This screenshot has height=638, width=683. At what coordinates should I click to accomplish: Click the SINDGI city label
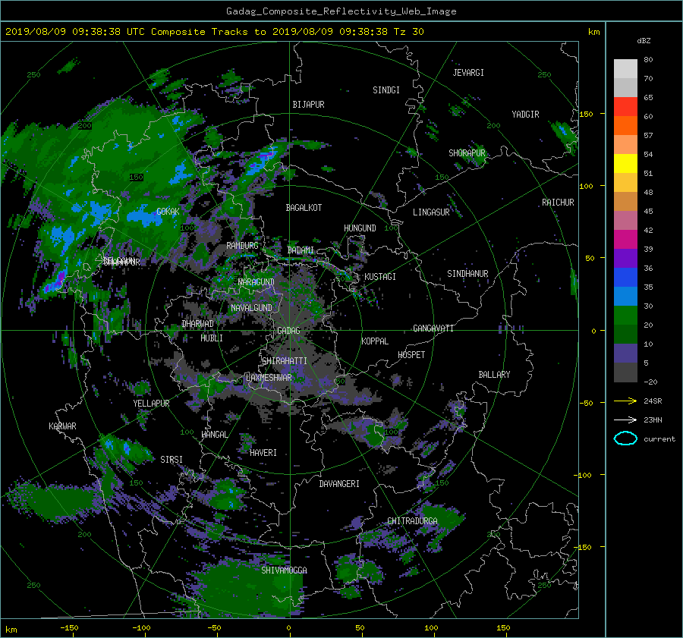(386, 90)
